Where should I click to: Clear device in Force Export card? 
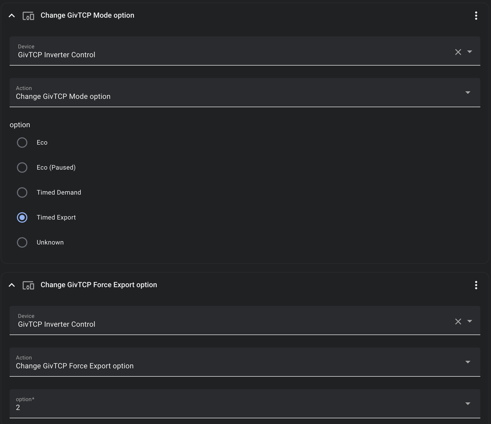click(458, 321)
